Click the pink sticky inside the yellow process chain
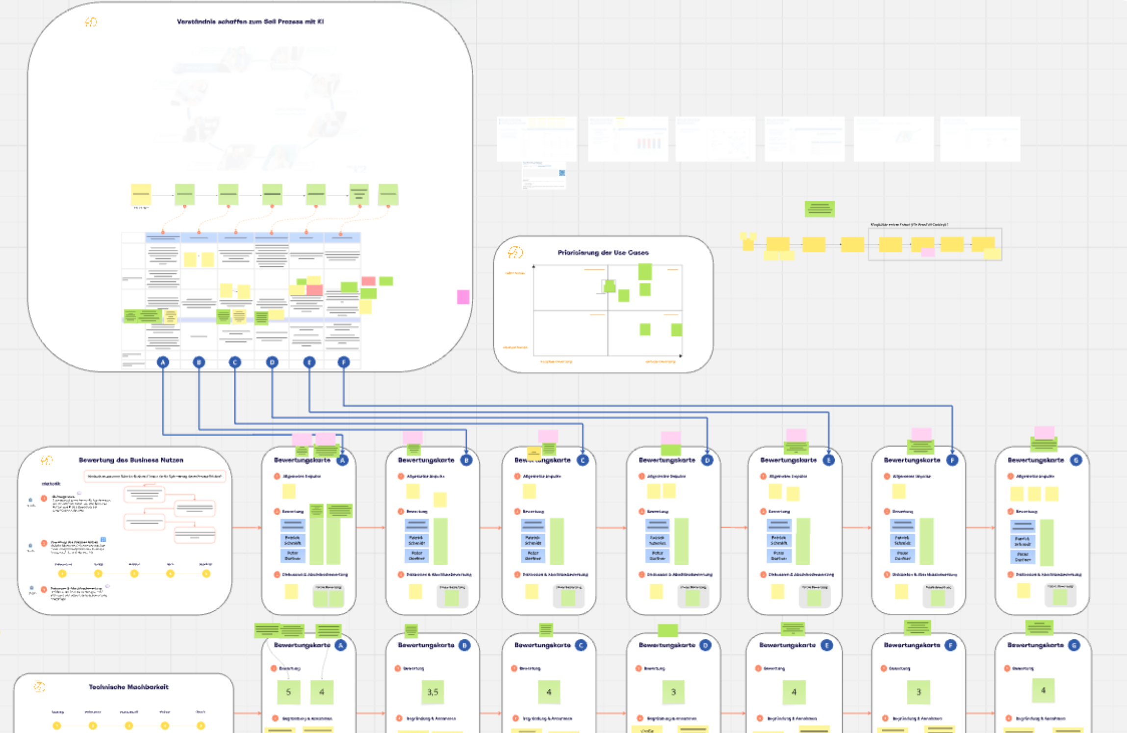This screenshot has height=733, width=1127. 928,252
